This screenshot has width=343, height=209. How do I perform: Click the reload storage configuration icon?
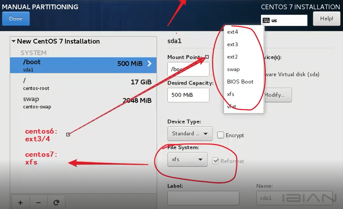coord(56,202)
